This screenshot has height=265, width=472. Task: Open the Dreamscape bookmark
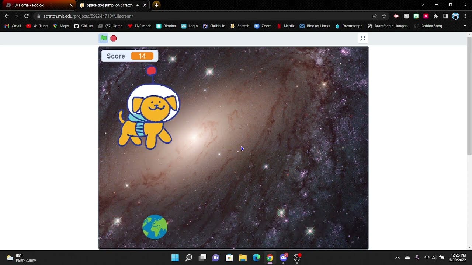[349, 26]
